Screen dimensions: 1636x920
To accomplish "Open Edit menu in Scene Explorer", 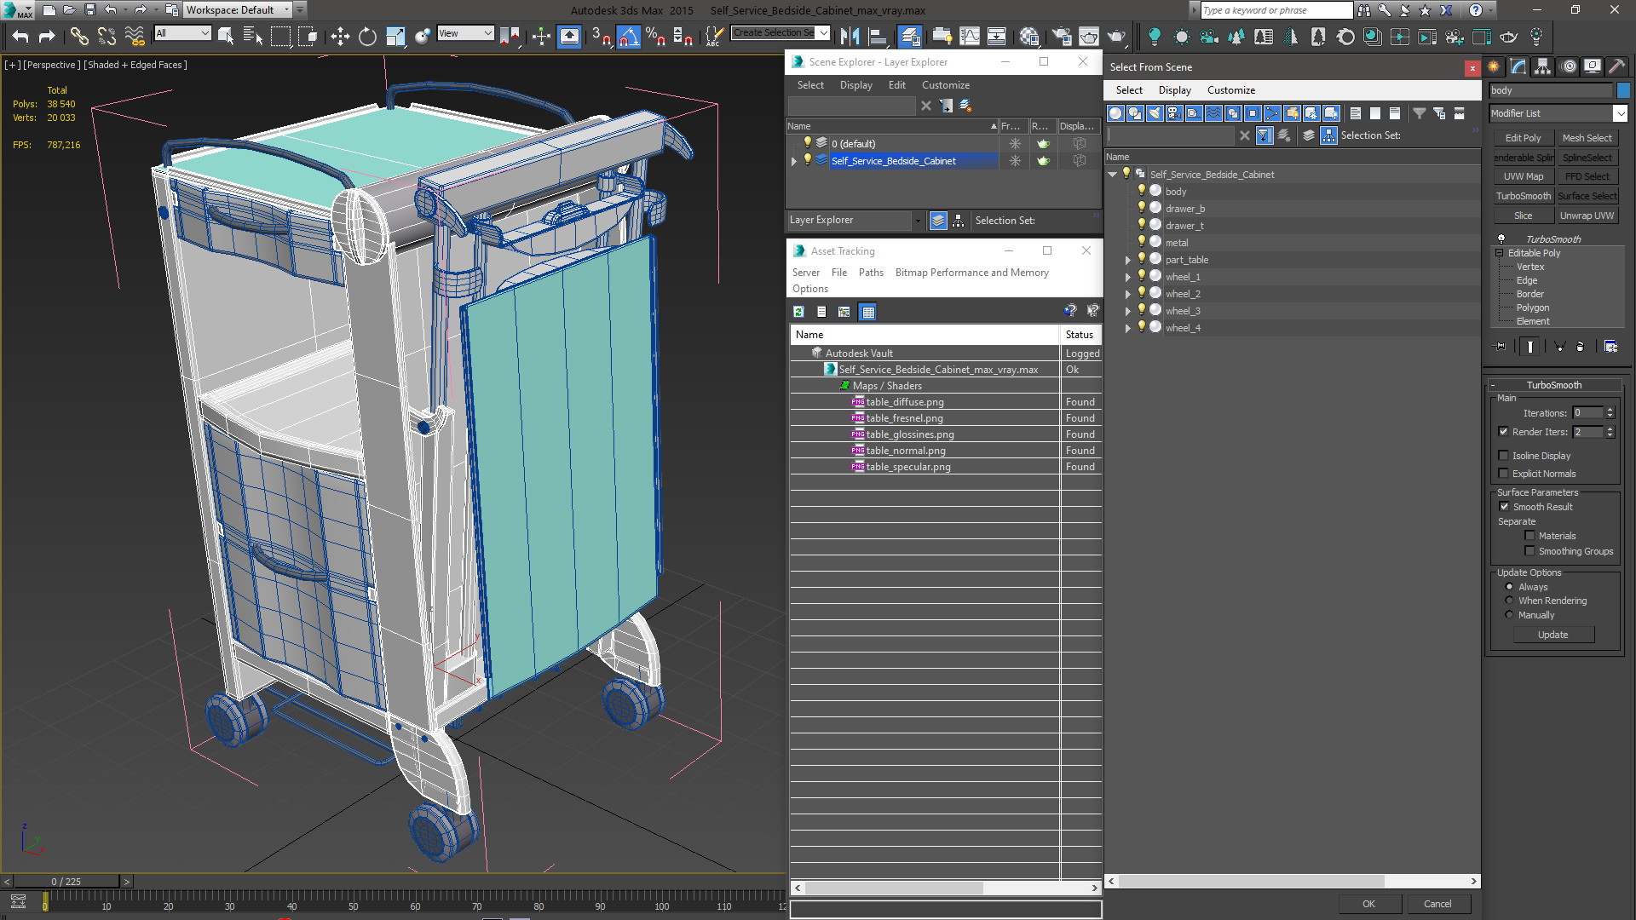I will (x=896, y=85).
